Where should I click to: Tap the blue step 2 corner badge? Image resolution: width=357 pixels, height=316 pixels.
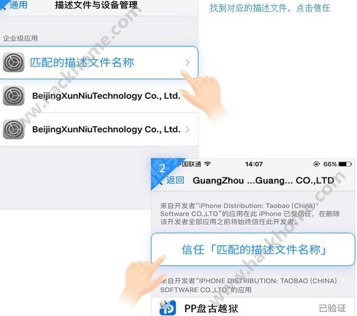[x=162, y=169]
